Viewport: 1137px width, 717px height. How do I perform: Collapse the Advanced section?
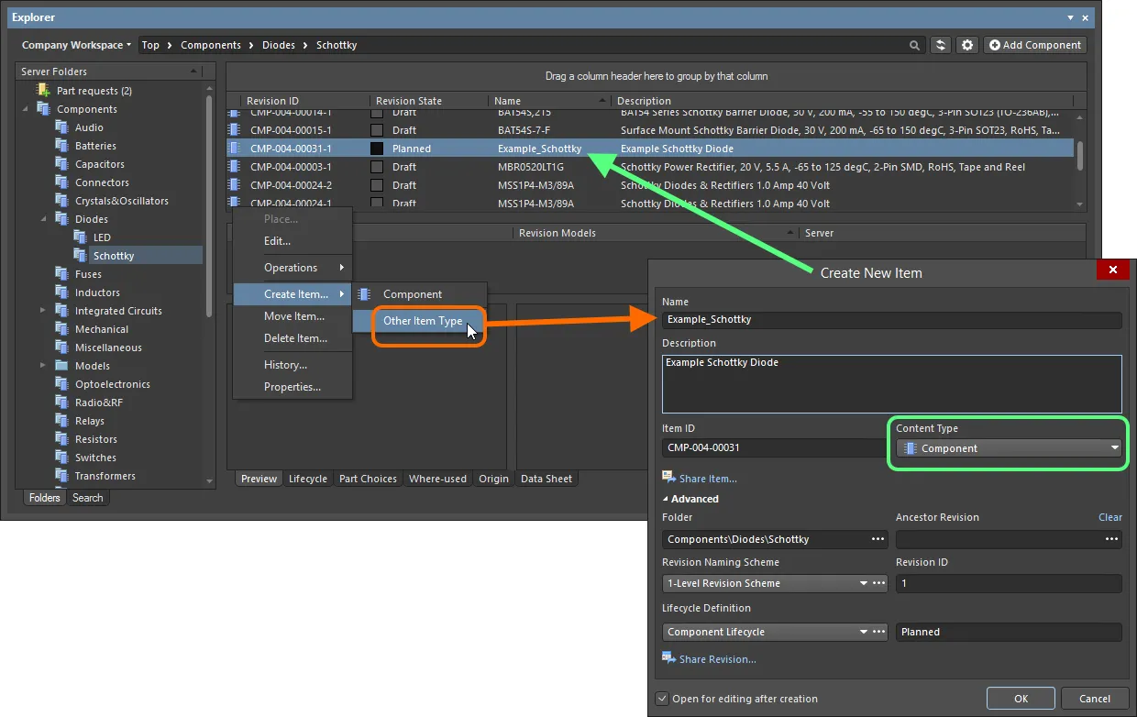pyautogui.click(x=666, y=499)
